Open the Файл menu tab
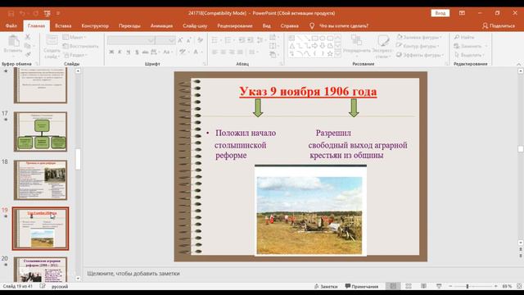524x295 pixels. click(x=11, y=25)
